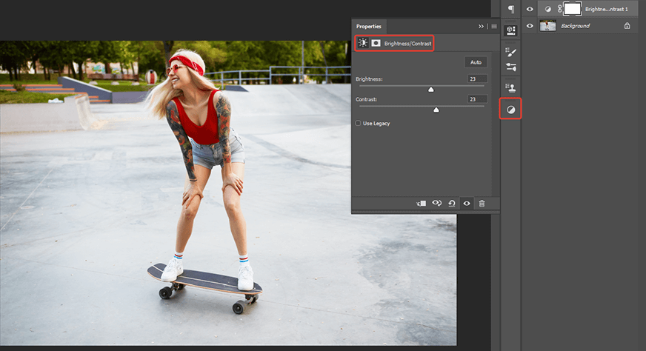Image resolution: width=646 pixels, height=351 pixels.
Task: Click the adjustment thumbnail of Brightness/Contrast layer
Action: [x=548, y=9]
